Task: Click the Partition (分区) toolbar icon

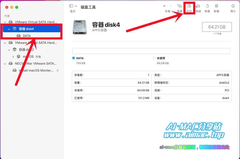Action: point(189,6)
